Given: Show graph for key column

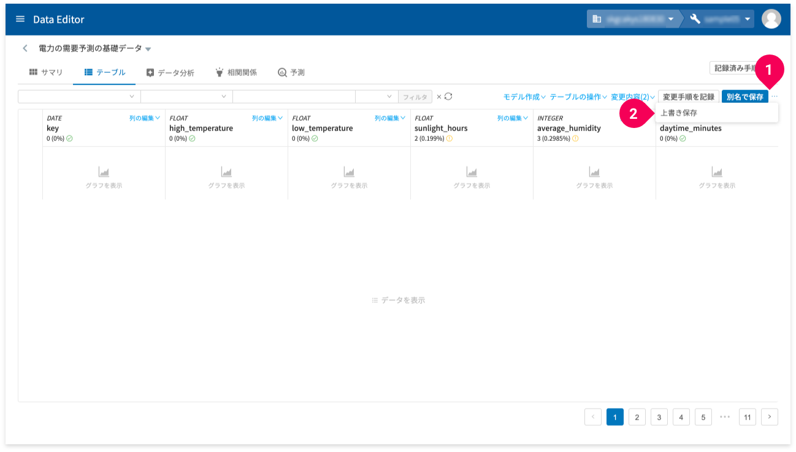Looking at the screenshot, I should pos(104,178).
